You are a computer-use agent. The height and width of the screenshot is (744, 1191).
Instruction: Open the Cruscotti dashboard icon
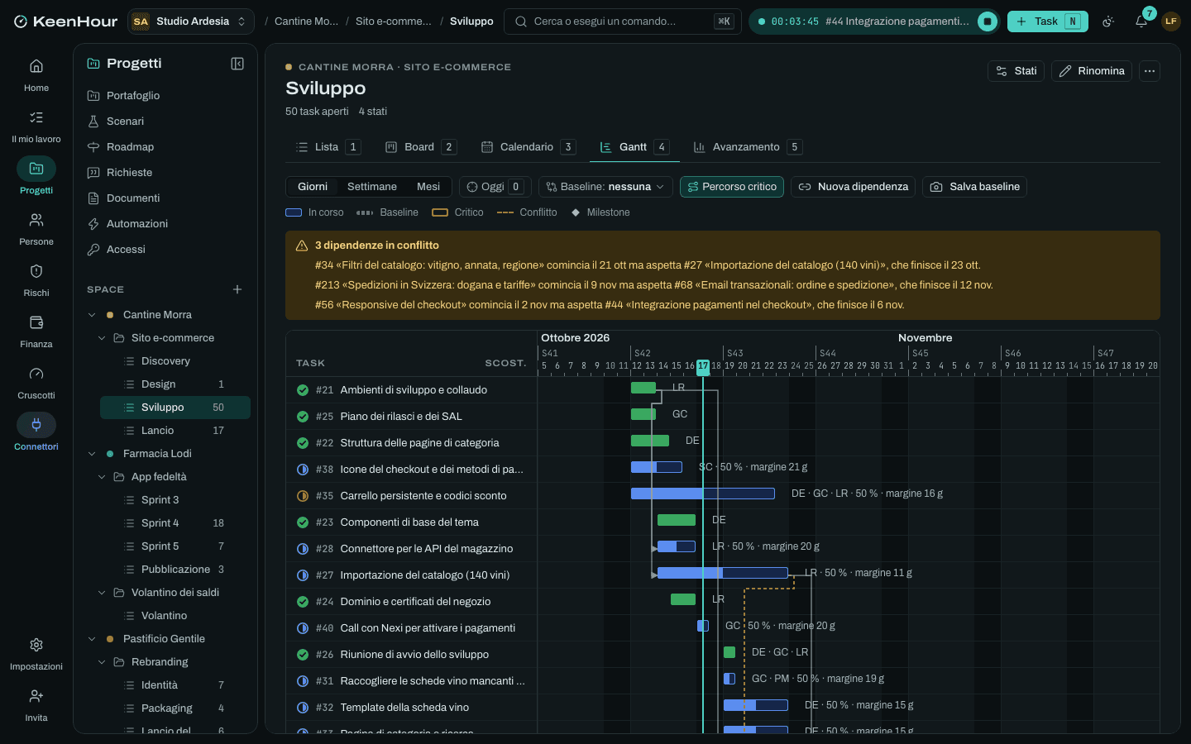[x=36, y=374]
